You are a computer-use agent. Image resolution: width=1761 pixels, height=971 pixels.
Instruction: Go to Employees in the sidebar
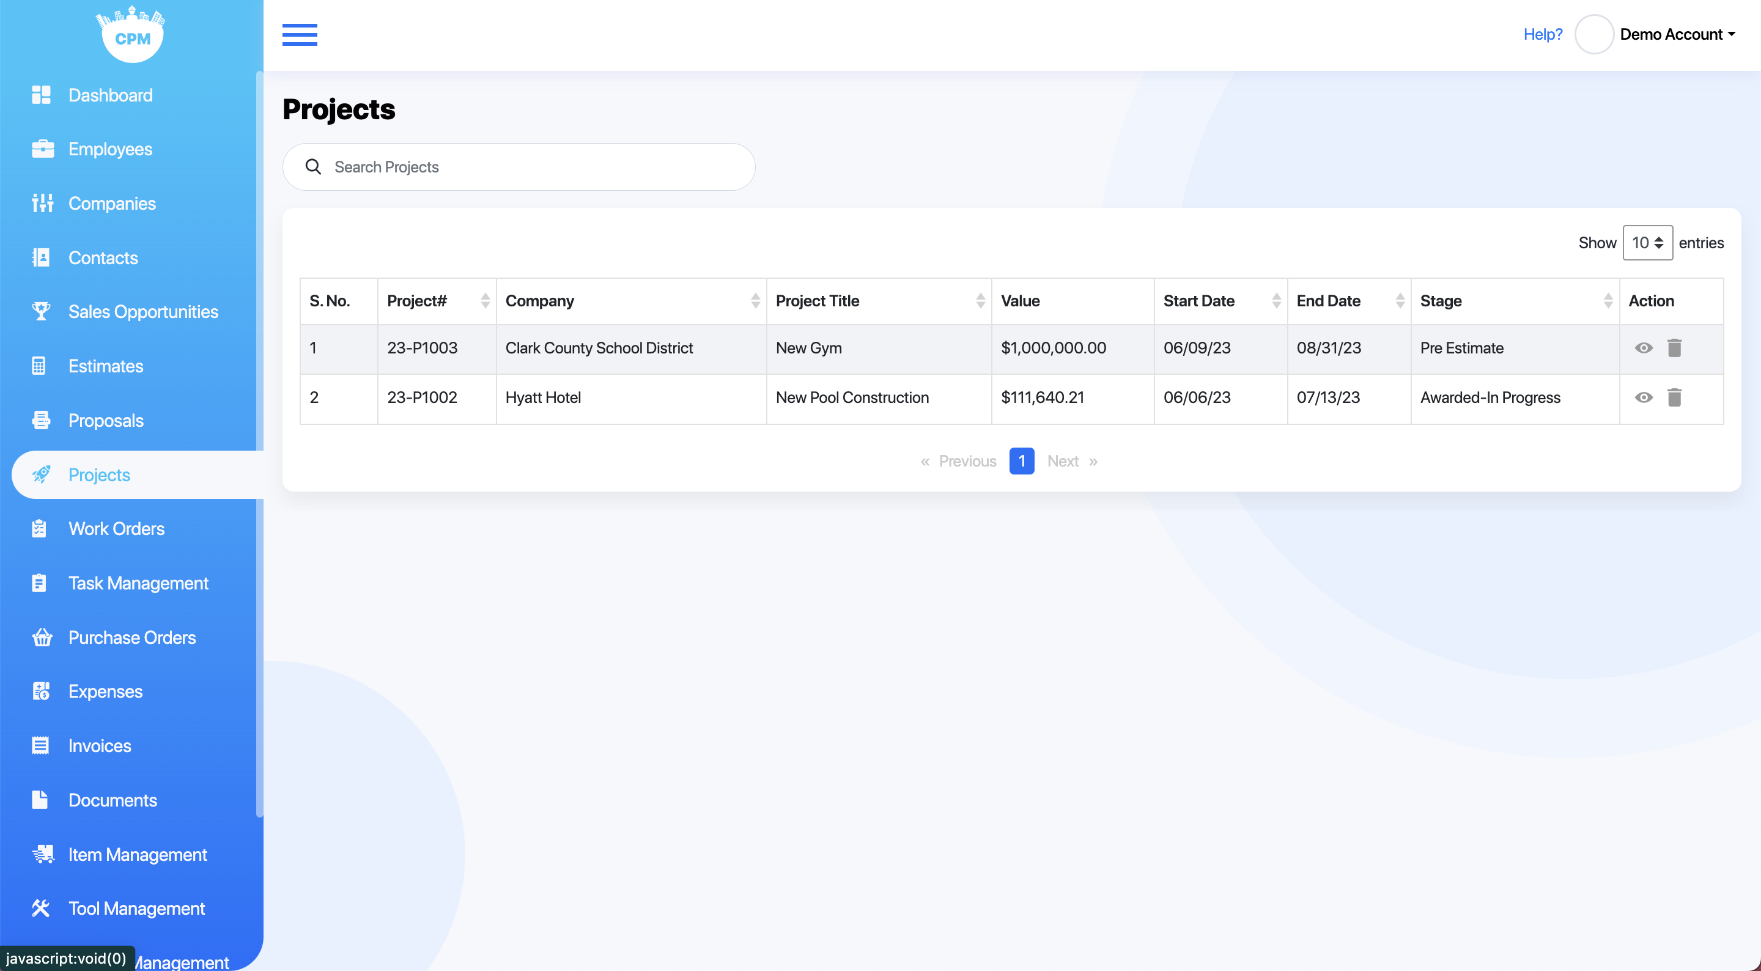tap(110, 149)
